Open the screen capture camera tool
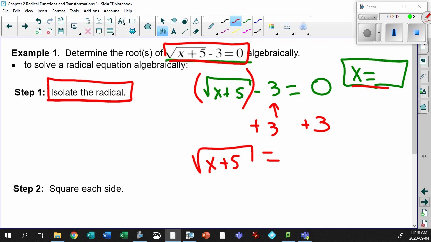This screenshot has width=431, height=242. point(99,21)
